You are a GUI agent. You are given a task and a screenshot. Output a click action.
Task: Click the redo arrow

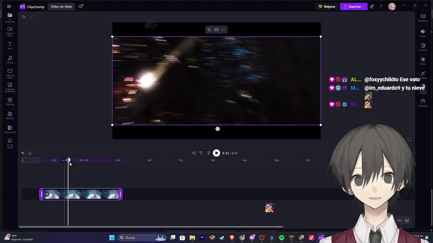click(x=32, y=17)
